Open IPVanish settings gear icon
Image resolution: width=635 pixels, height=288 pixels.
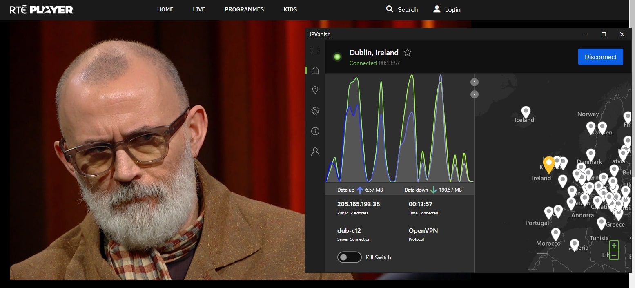[315, 111]
